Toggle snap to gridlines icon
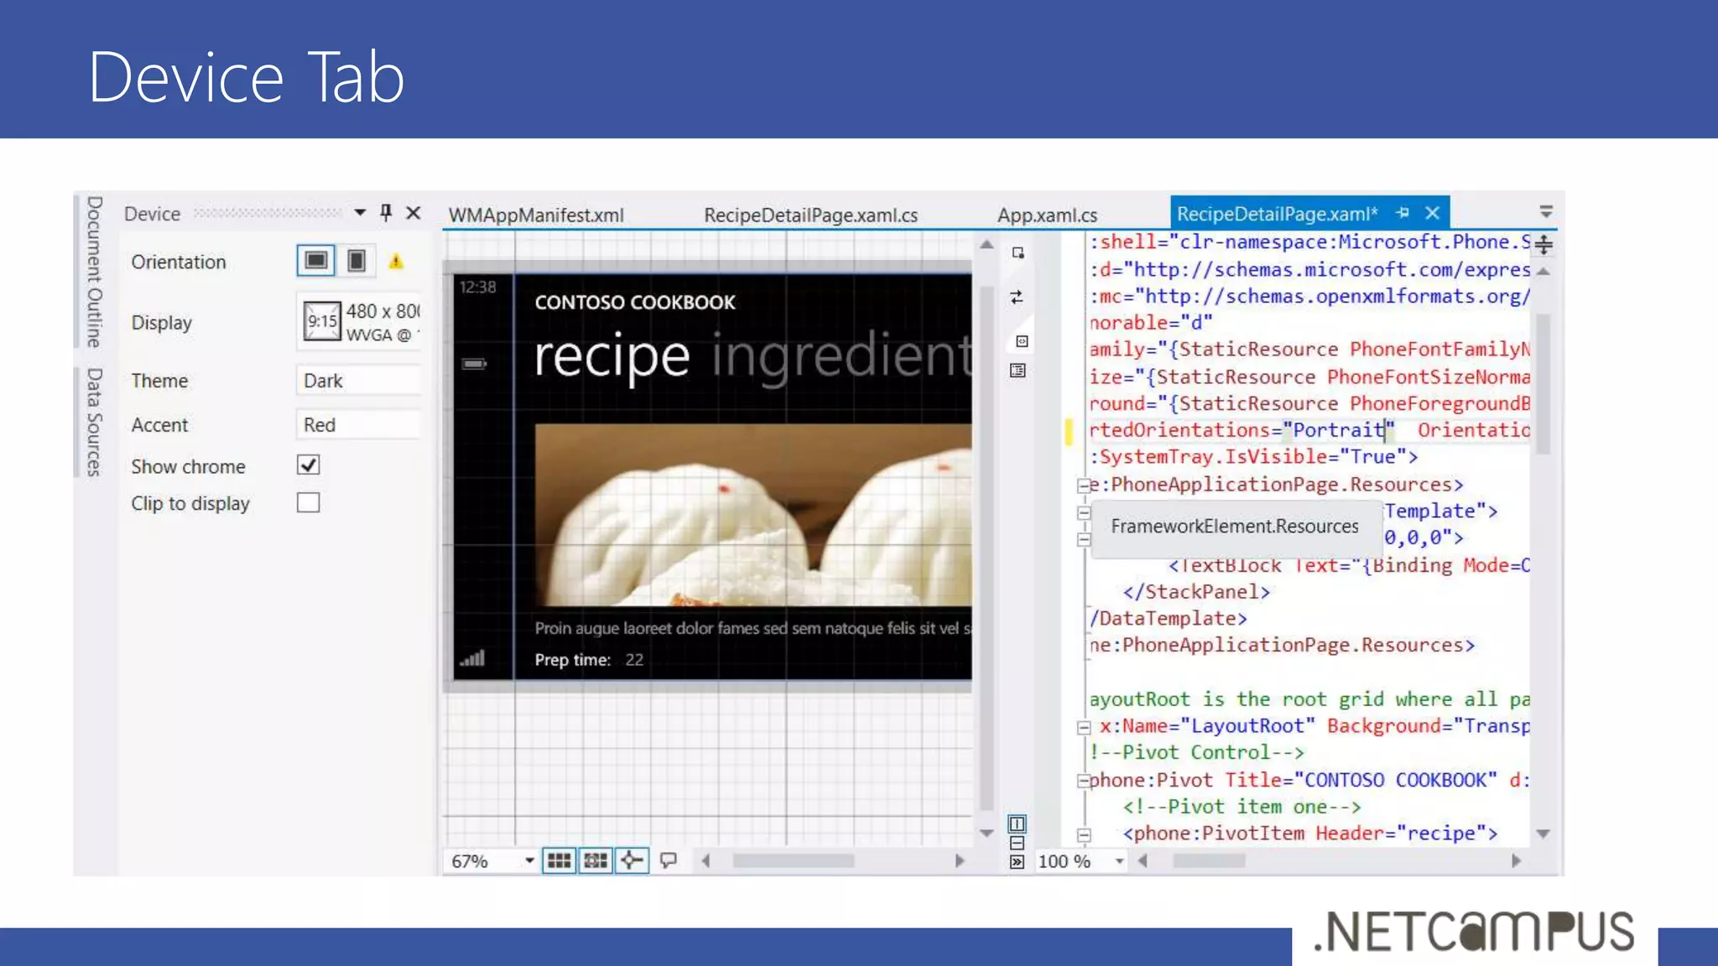This screenshot has height=966, width=1718. tap(596, 860)
